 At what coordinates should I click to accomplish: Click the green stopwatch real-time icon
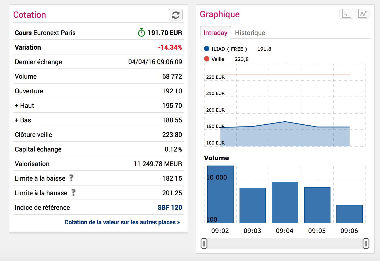141,33
